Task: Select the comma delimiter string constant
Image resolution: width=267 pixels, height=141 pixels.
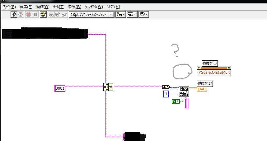Action: pos(187,103)
